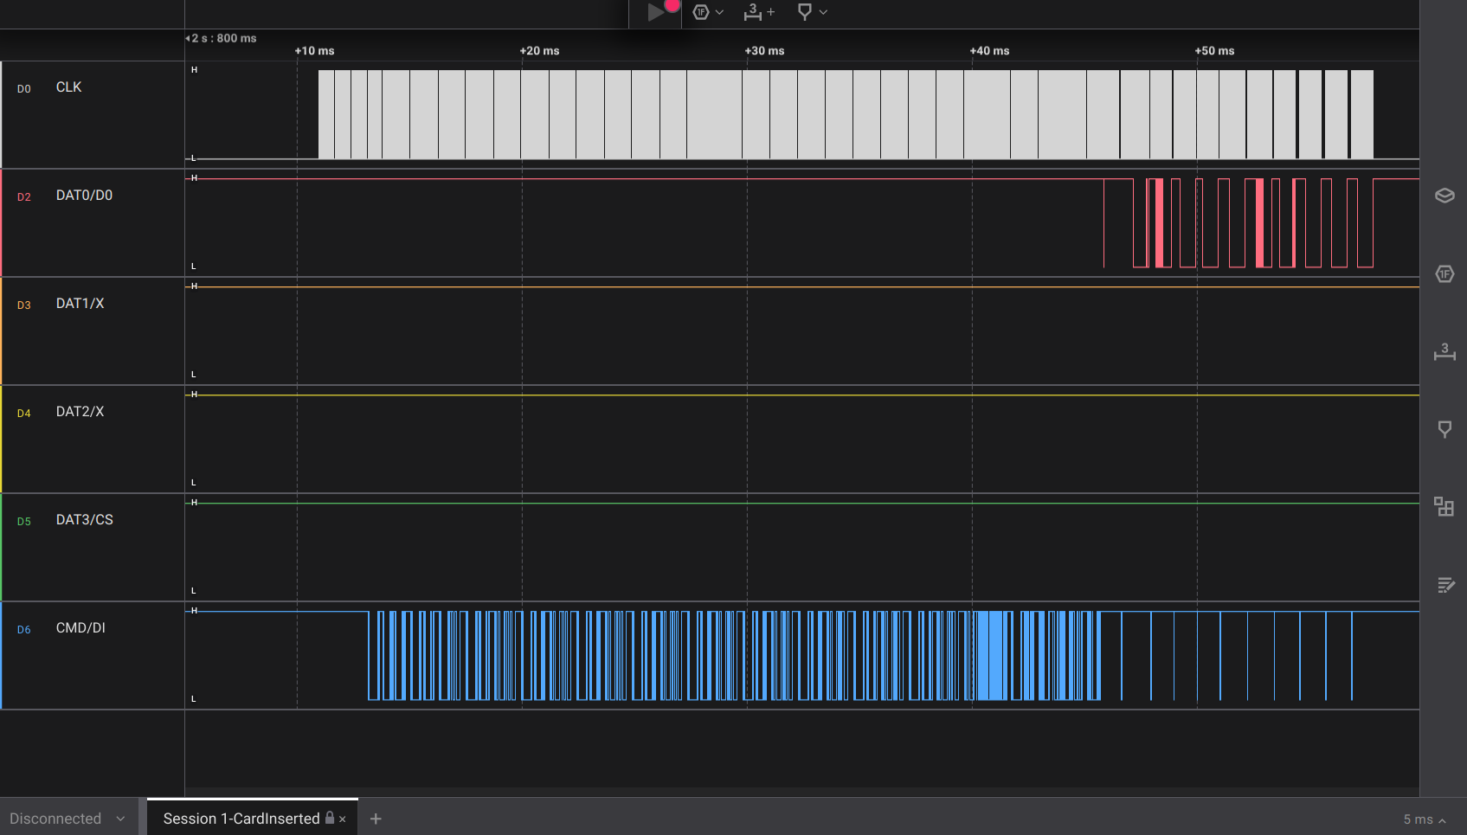
Task: Select the DAT2/X channel label
Action: [x=80, y=412]
